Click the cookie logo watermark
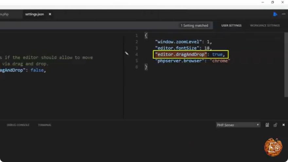 click(x=273, y=147)
